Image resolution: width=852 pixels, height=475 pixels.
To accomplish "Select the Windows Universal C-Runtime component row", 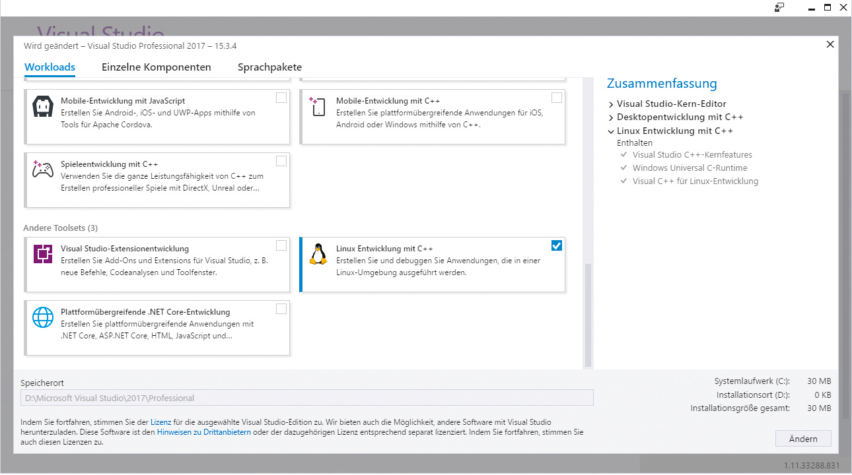I will click(x=690, y=168).
